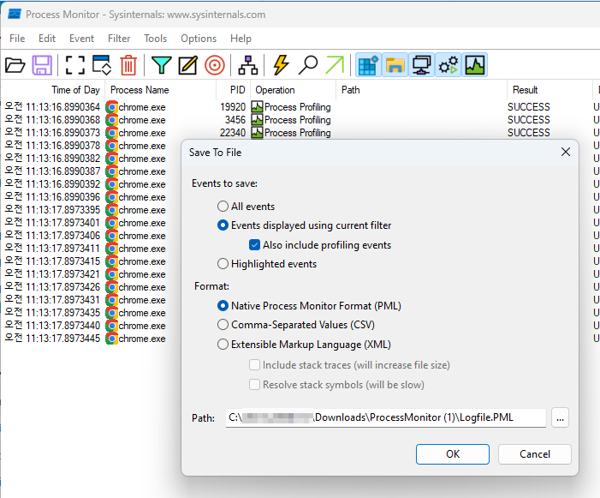Select the event row at 11:13:17.8973445
Screen dimensions: 600x498
click(91, 339)
